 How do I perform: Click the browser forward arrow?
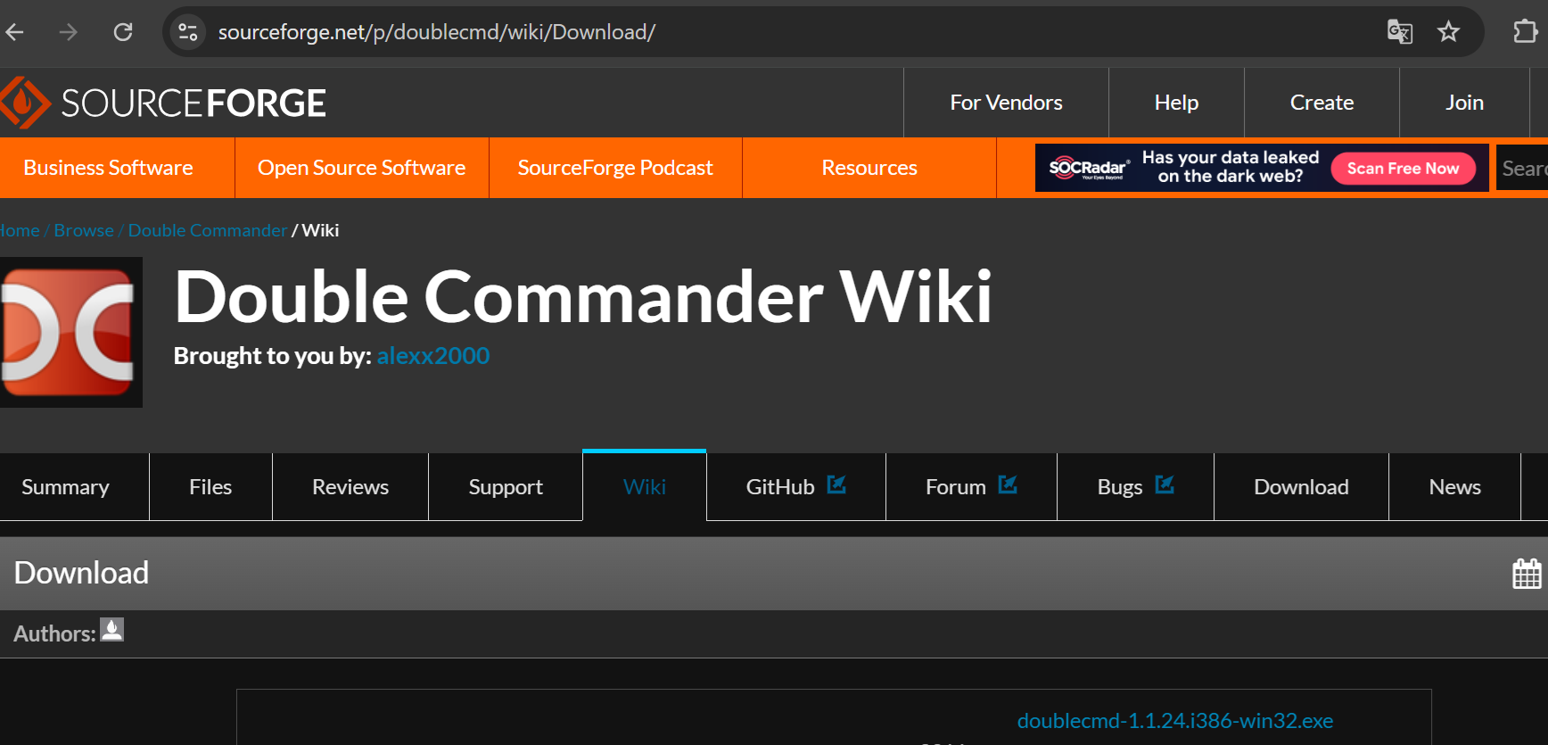tap(68, 32)
